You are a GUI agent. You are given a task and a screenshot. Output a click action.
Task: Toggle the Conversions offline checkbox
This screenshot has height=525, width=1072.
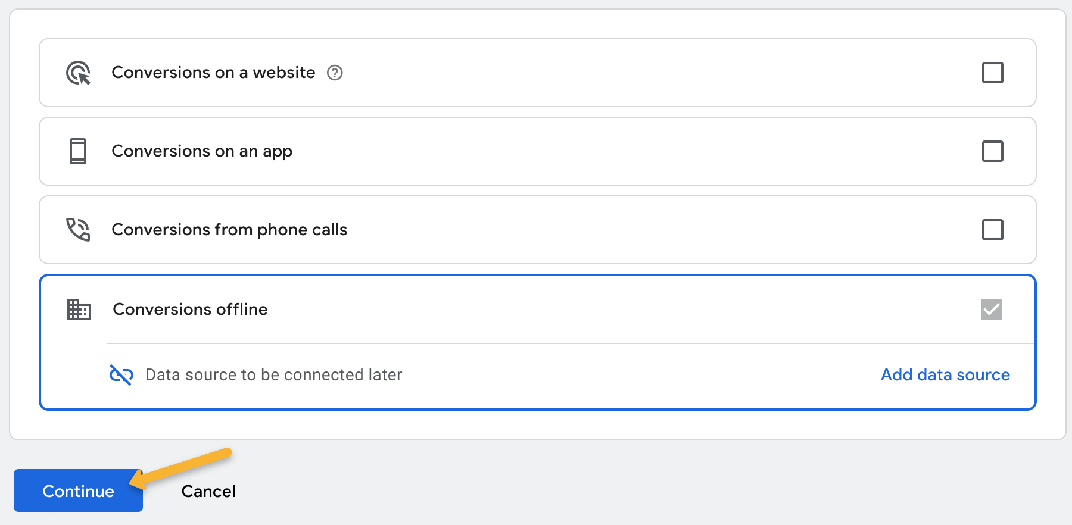tap(992, 310)
